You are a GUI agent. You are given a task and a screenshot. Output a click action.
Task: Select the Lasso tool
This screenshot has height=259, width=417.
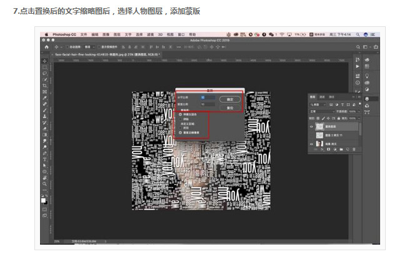click(x=44, y=73)
